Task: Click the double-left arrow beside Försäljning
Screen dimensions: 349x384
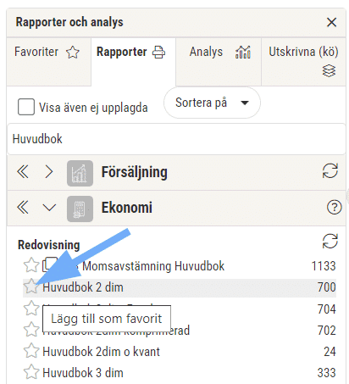Action: point(23,171)
